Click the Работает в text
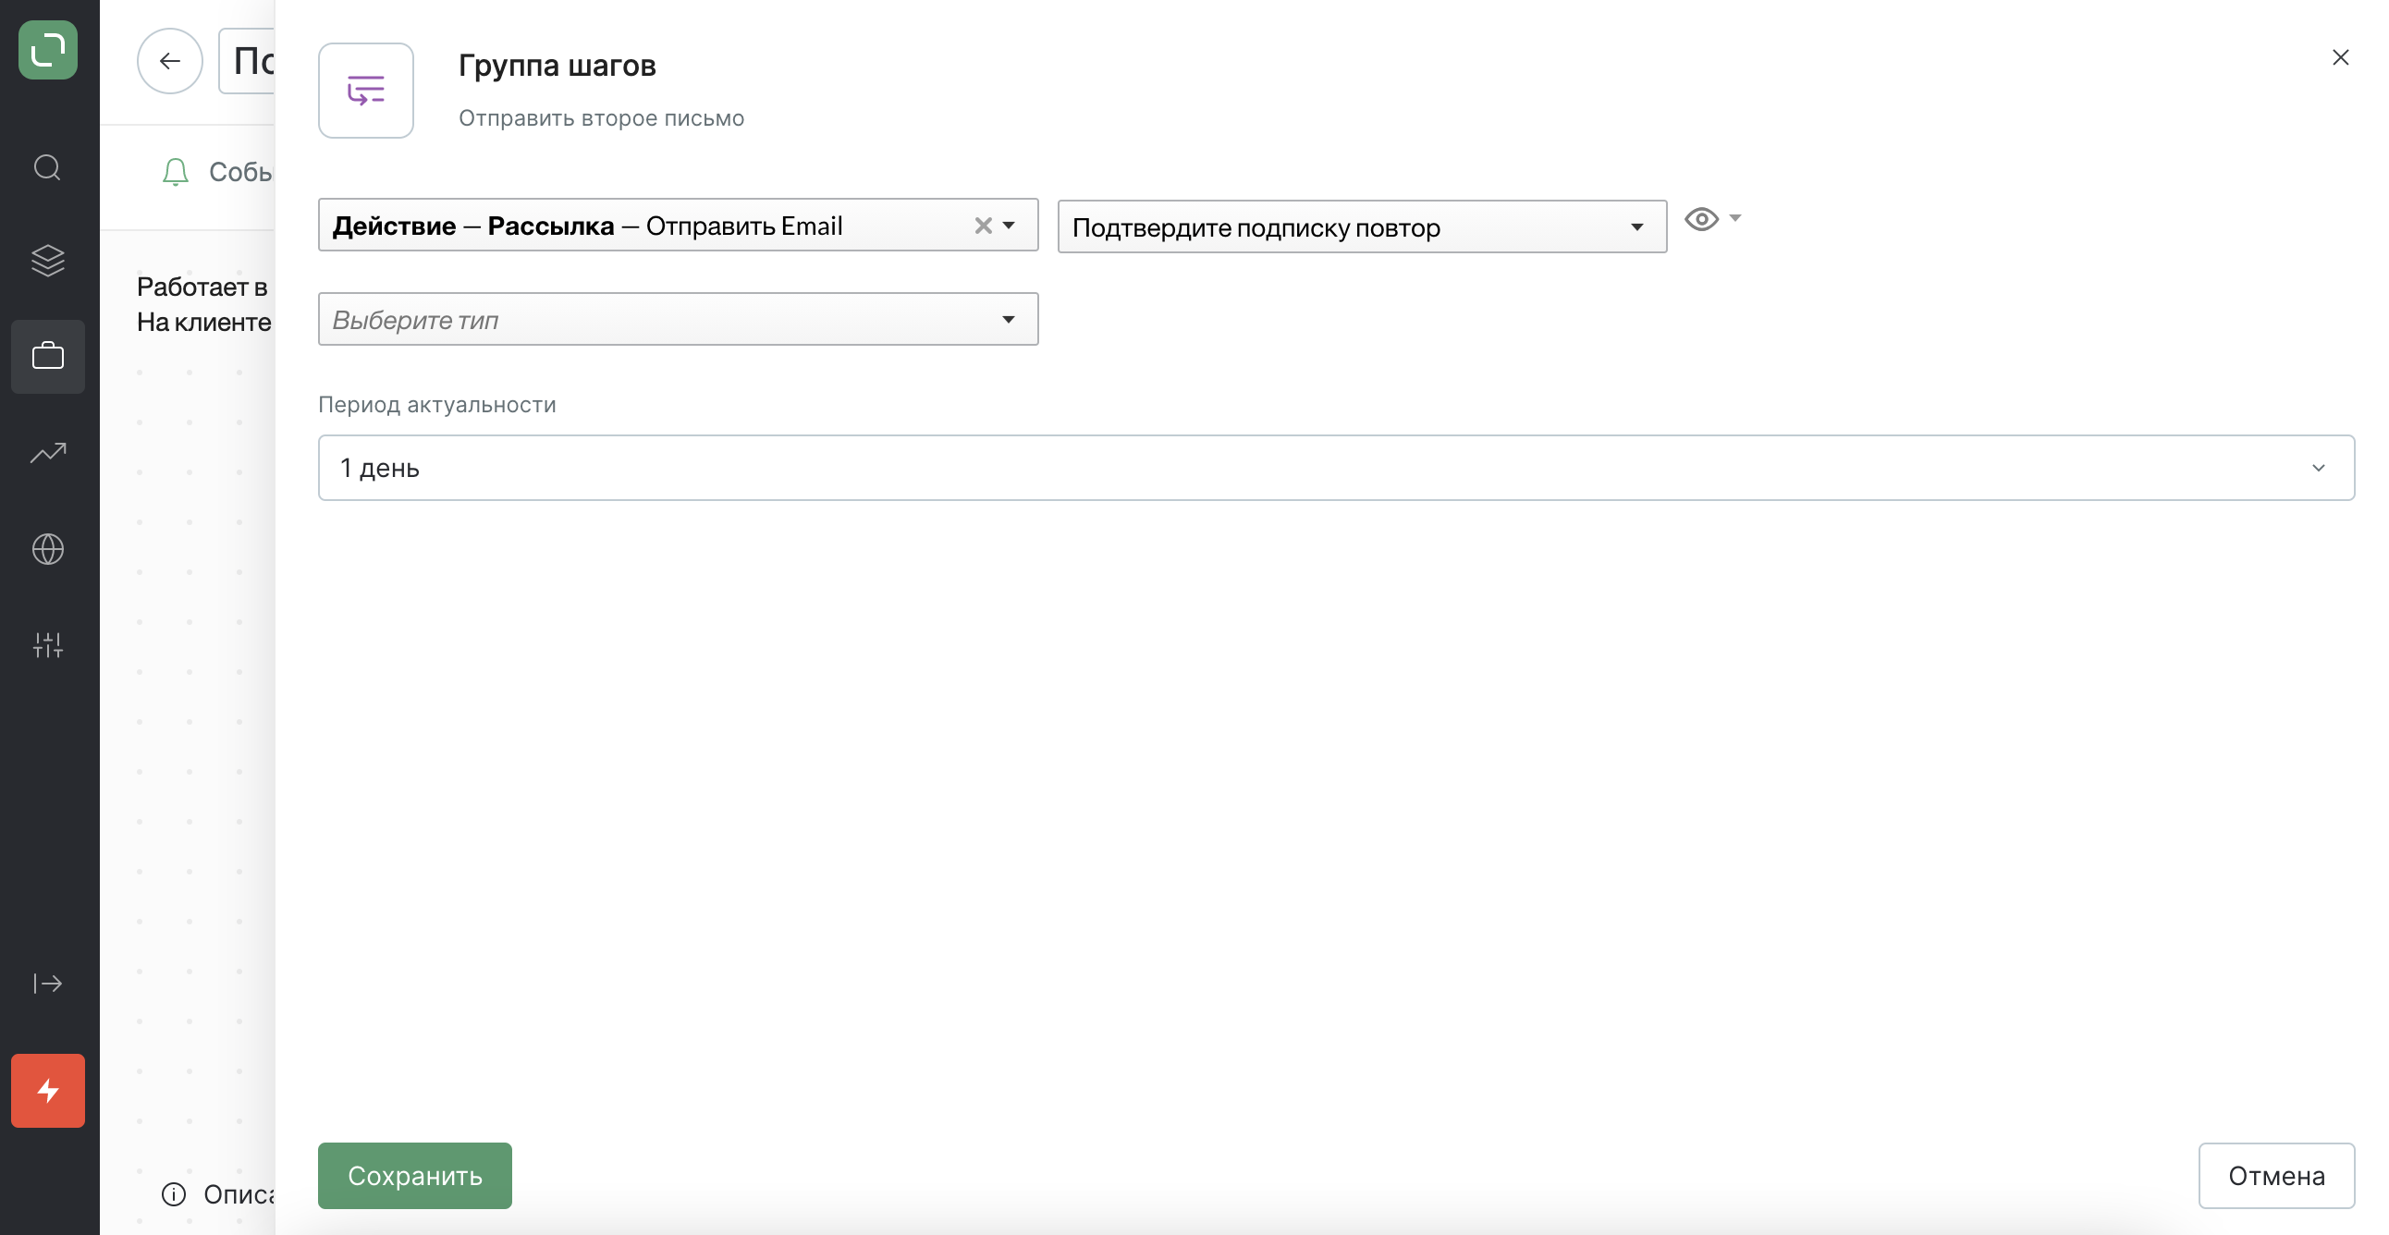Viewport: 2389px width, 1235px height. tap(202, 287)
